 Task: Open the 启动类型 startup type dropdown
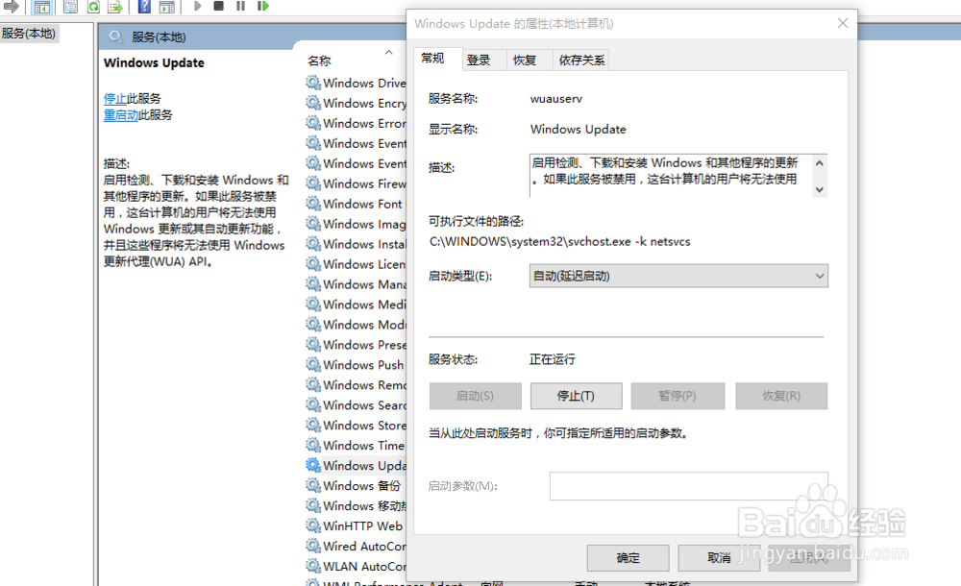678,276
